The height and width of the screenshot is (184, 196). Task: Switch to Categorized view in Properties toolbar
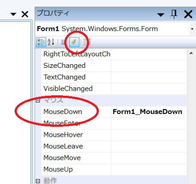click(41, 42)
